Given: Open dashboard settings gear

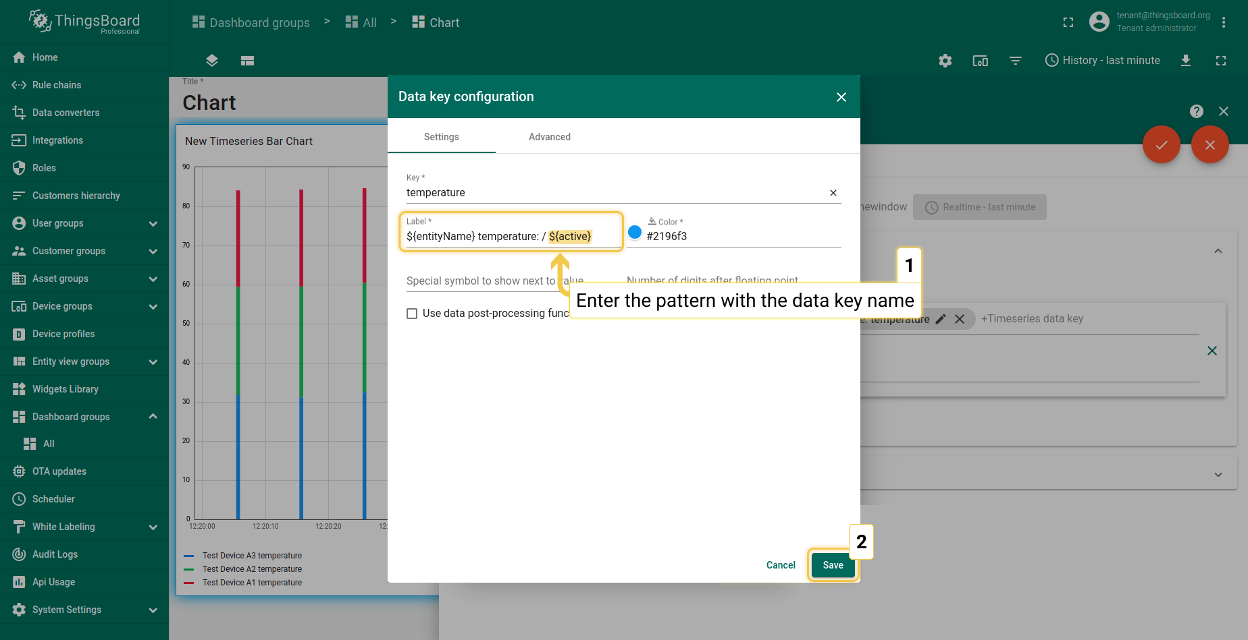Looking at the screenshot, I should pyautogui.click(x=945, y=61).
